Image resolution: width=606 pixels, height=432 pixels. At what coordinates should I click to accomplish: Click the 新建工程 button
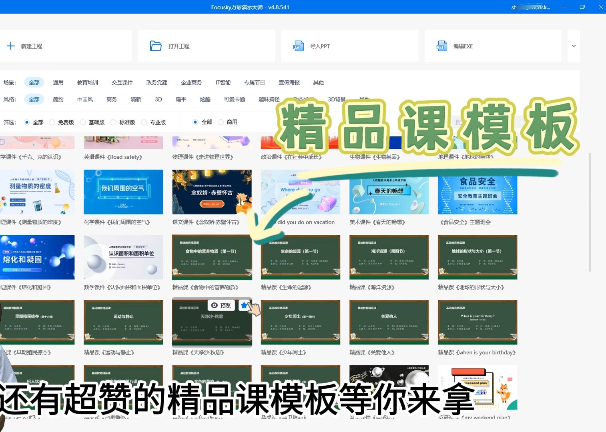(x=66, y=46)
